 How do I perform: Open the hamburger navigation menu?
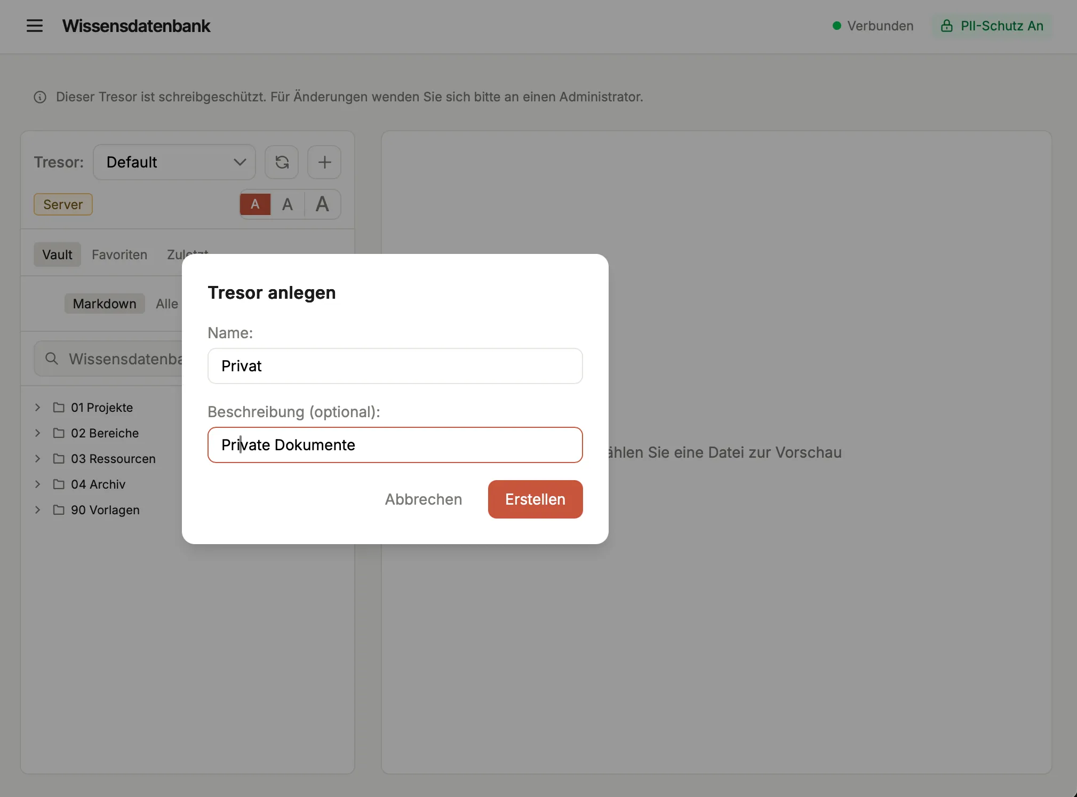pos(35,26)
